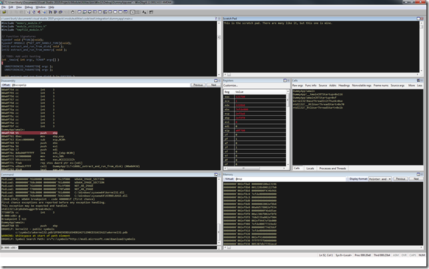Click the hand breakpoint toolbar icon

coord(73,12)
